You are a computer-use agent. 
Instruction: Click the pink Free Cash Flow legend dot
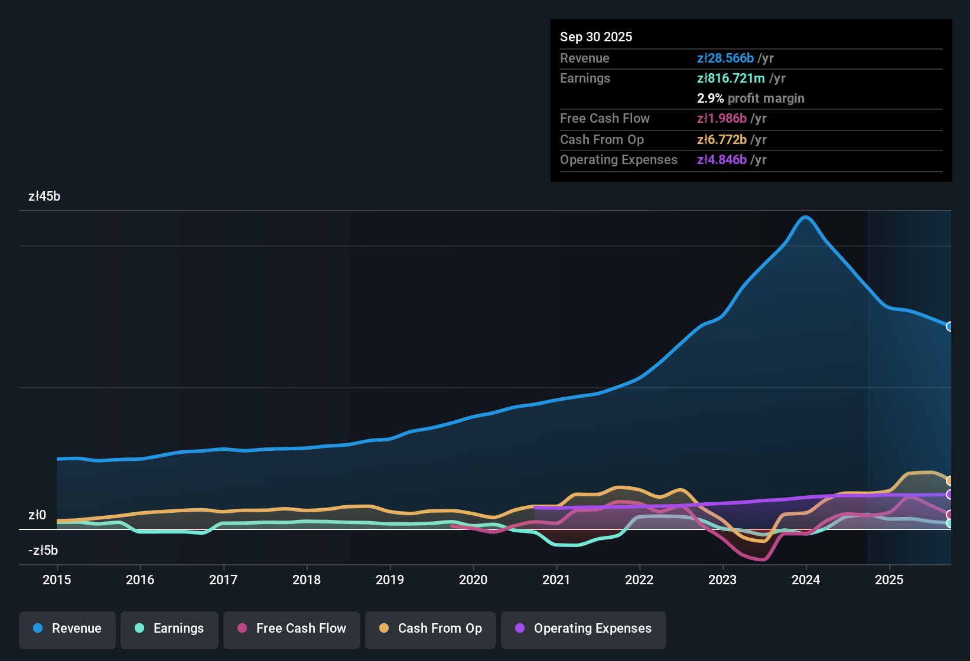[242, 629]
